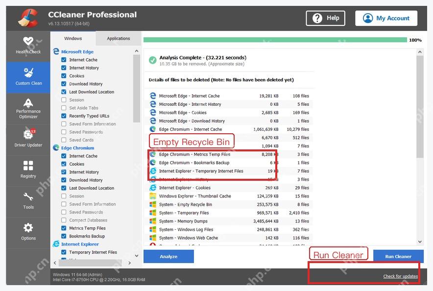Click checklist horizontal scroll right arrow
The width and height of the screenshot is (433, 291).
point(129,263)
